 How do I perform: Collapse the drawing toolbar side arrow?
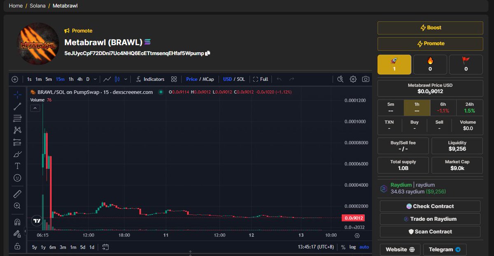click(x=25, y=232)
